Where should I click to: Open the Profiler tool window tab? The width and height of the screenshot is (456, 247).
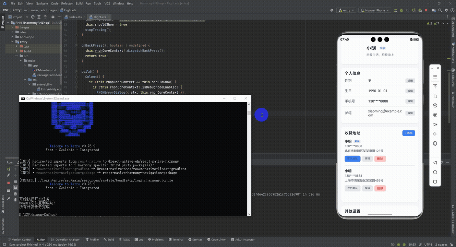[92, 239]
